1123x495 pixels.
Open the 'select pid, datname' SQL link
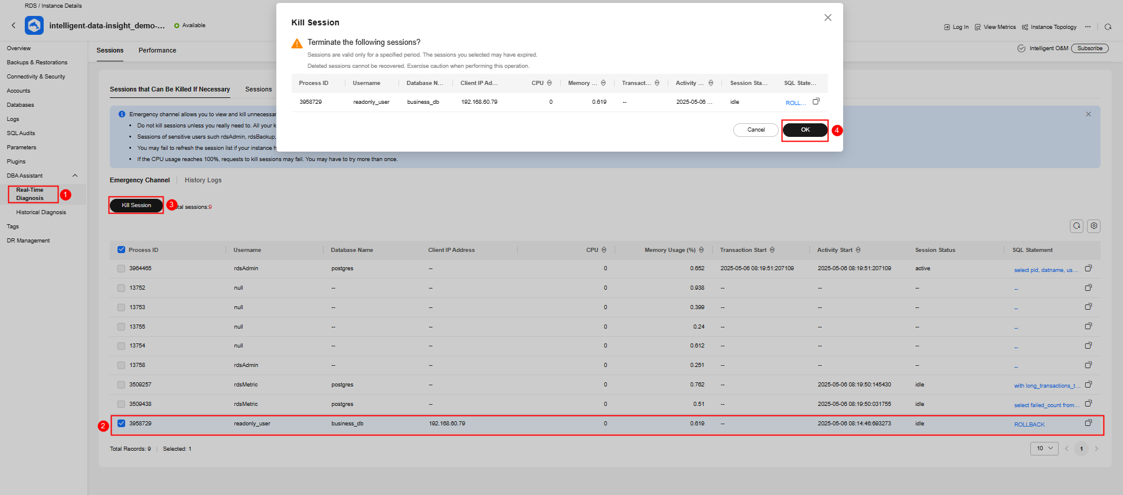pos(1046,270)
